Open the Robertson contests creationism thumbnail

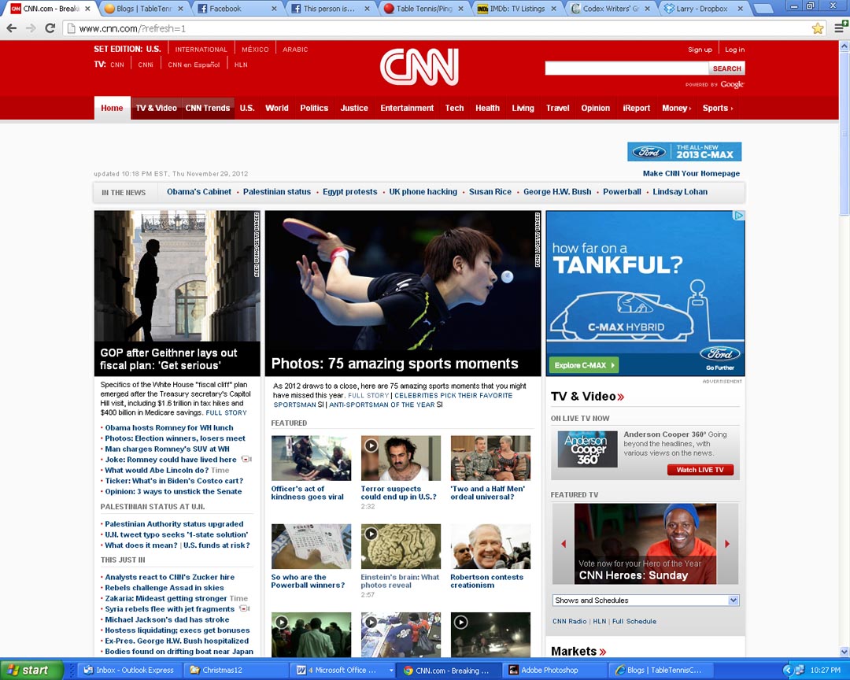(490, 547)
